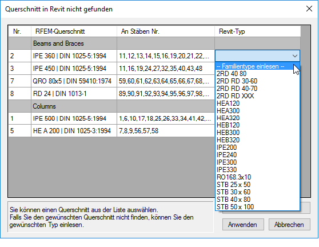This screenshot has width=319, height=247.
Task: Click cell 'RD 24 | DIN 1013-1'
Action: point(74,94)
